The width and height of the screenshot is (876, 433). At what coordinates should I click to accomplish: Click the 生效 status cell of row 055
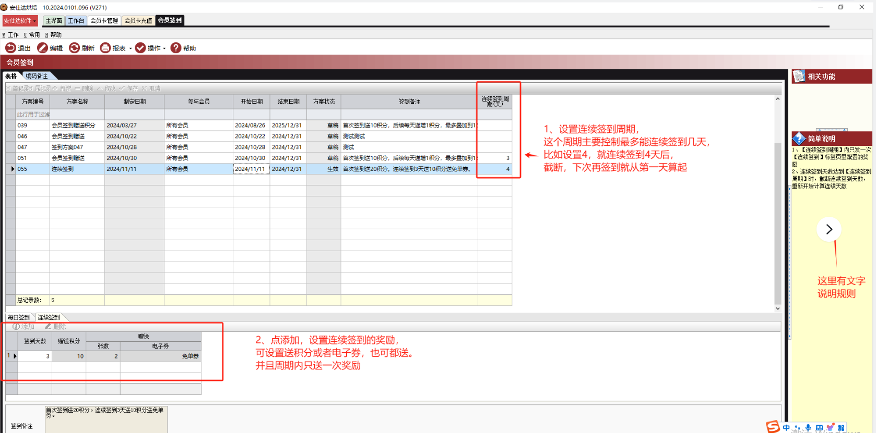[324, 169]
